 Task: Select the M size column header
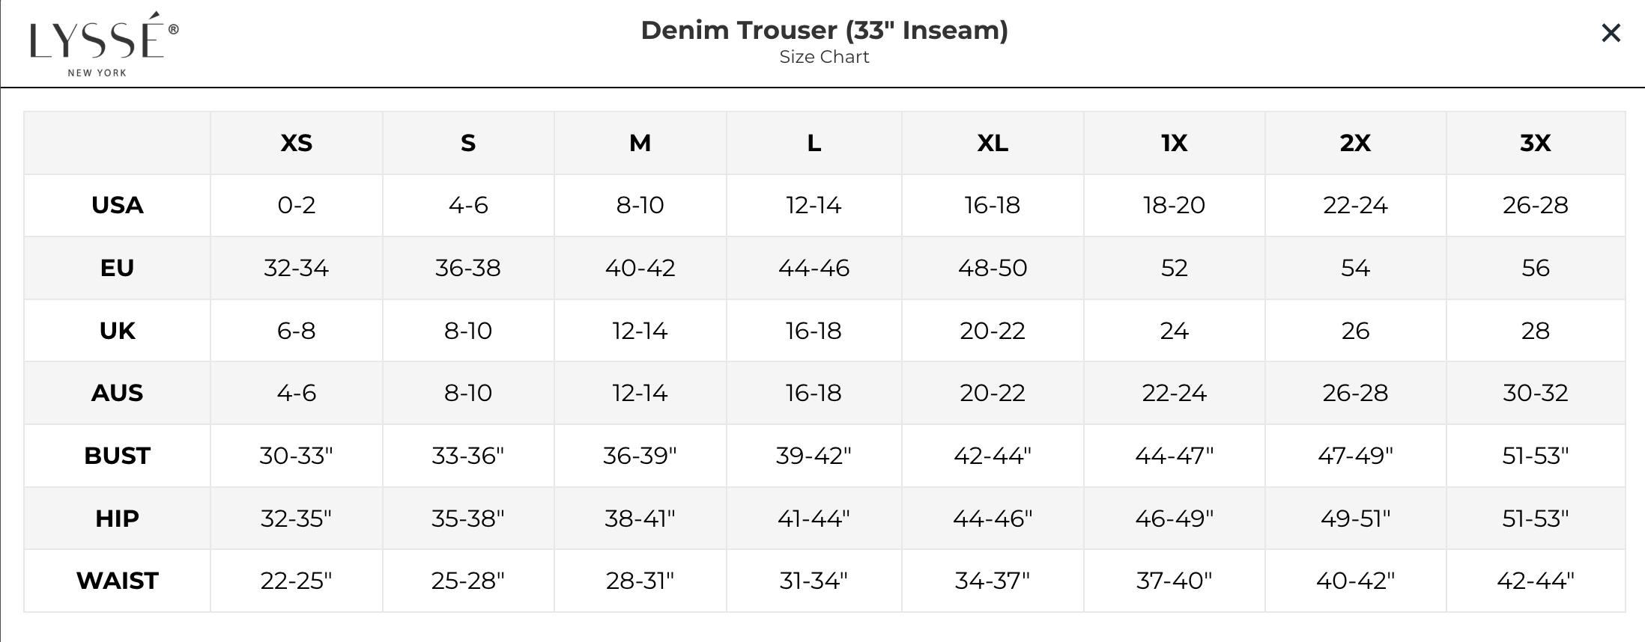click(x=640, y=143)
